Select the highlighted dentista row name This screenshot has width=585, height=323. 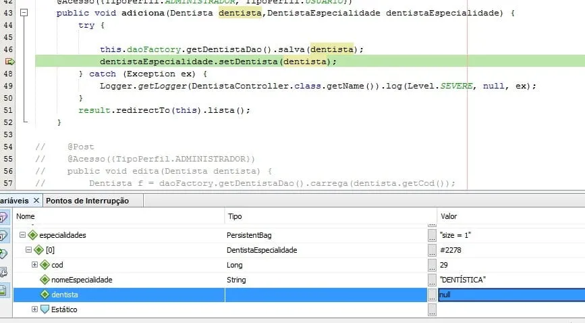click(65, 295)
